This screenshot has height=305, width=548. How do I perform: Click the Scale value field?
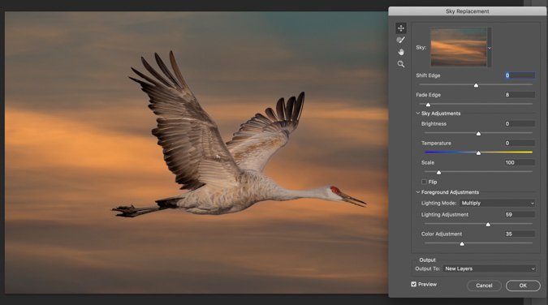(x=520, y=162)
